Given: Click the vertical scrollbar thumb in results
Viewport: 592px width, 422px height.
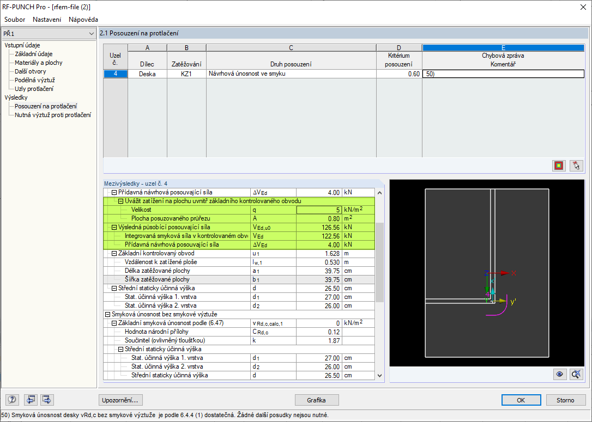Looking at the screenshot, I should click(379, 262).
